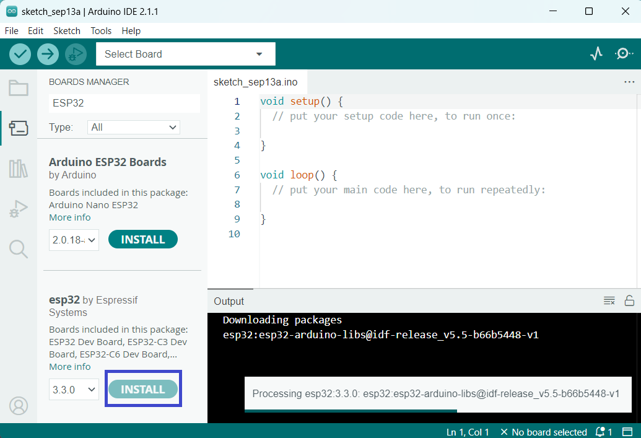Viewport: 641px width, 438px height.
Task: Open the Select Board dropdown
Action: (x=185, y=54)
